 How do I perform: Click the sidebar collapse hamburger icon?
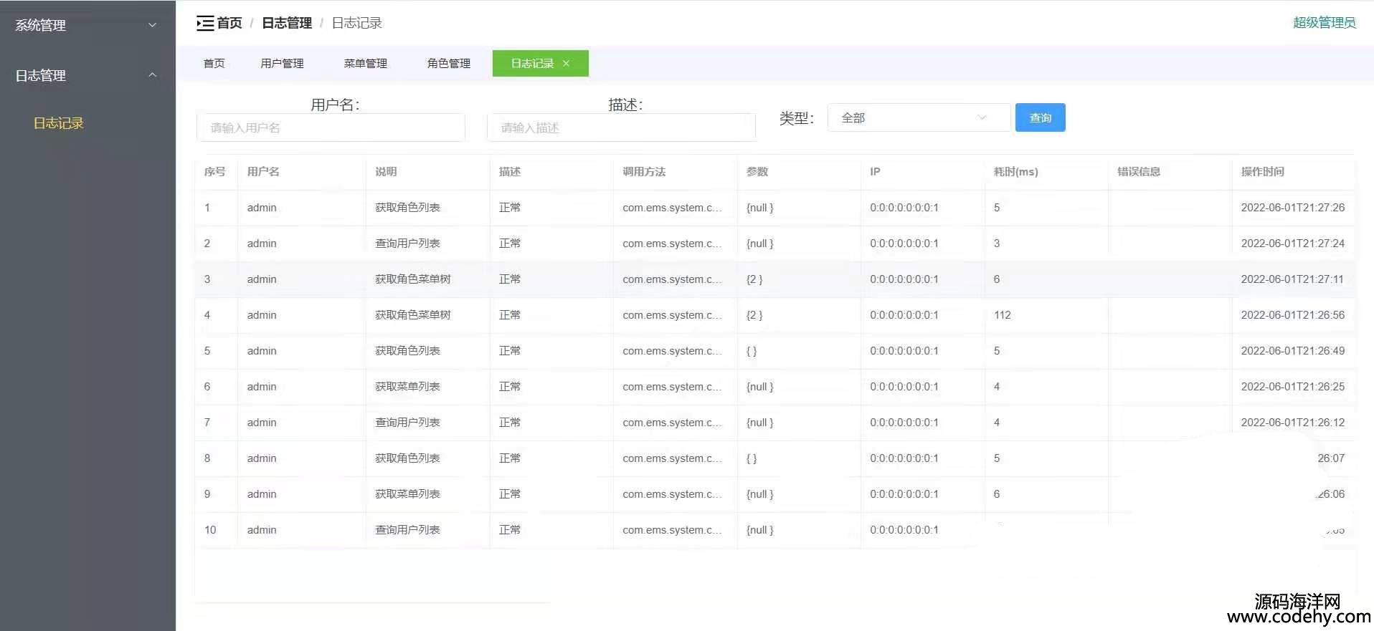point(205,23)
